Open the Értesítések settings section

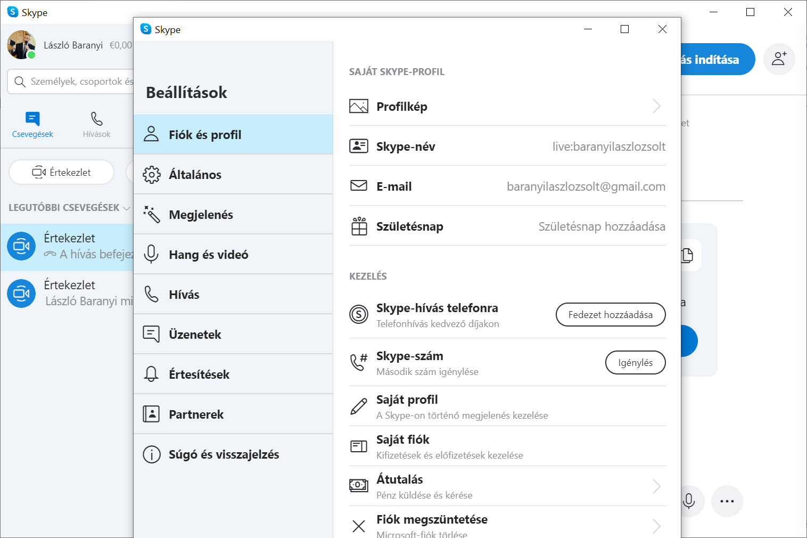tap(233, 374)
